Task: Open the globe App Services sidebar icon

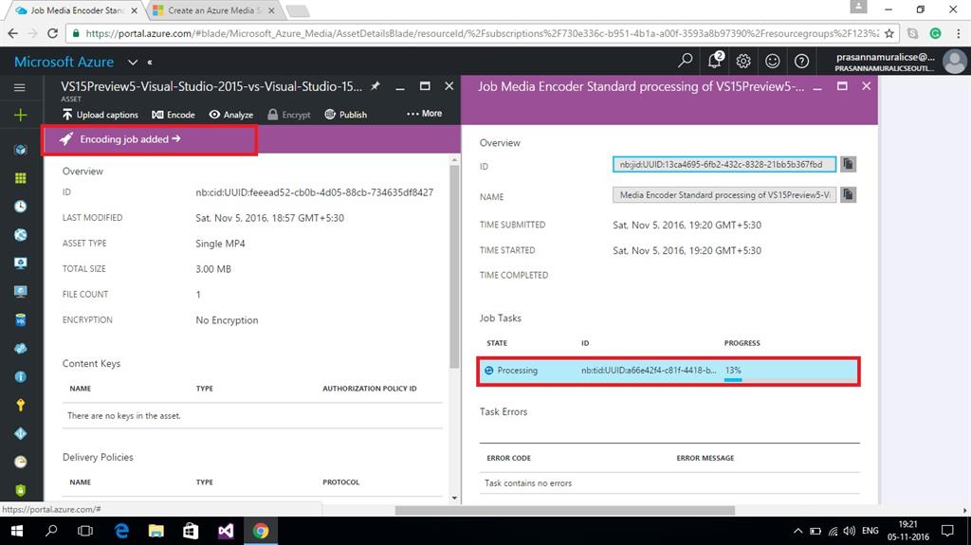Action: [21, 235]
